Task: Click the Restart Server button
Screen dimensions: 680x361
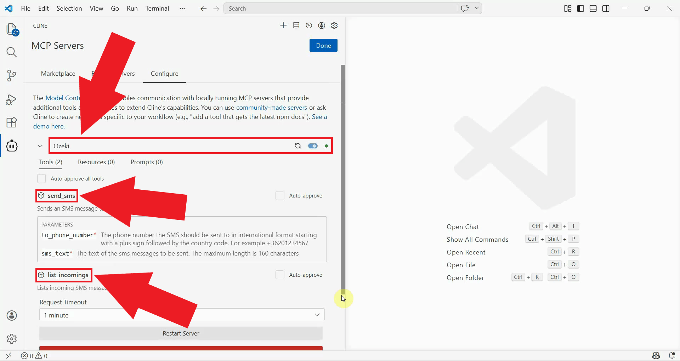Action: coord(181,333)
